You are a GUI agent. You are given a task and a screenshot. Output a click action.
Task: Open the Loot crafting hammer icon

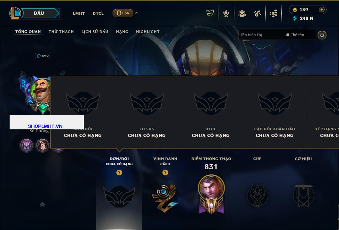point(257,14)
